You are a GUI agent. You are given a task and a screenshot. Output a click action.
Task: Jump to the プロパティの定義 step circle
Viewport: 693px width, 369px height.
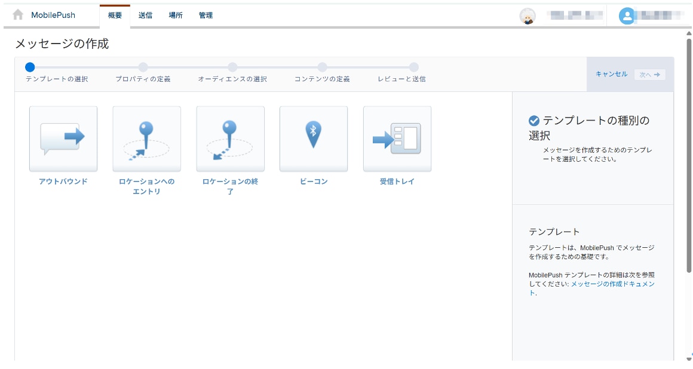point(143,67)
